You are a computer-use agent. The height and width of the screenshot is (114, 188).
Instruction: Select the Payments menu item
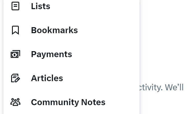point(71,54)
